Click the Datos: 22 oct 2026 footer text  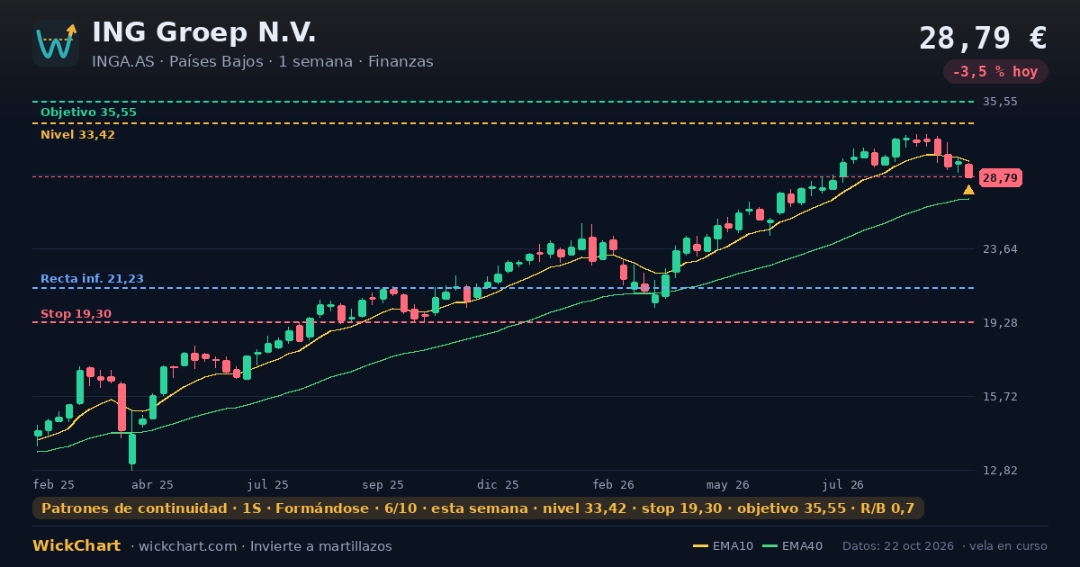coord(899,546)
